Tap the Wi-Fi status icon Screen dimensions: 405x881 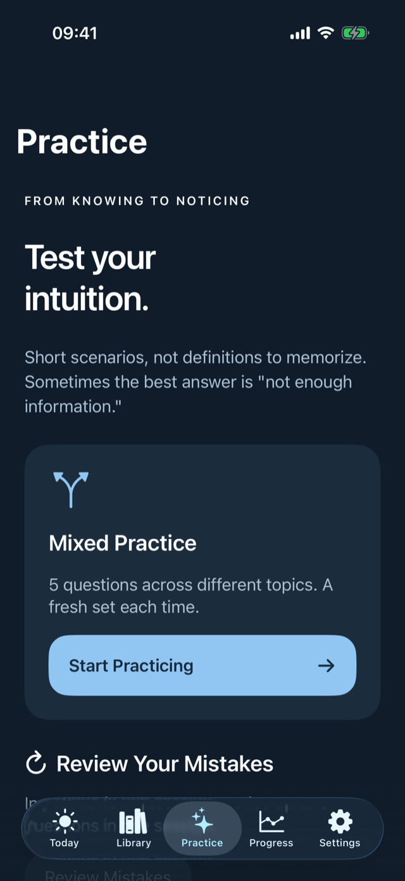[325, 33]
